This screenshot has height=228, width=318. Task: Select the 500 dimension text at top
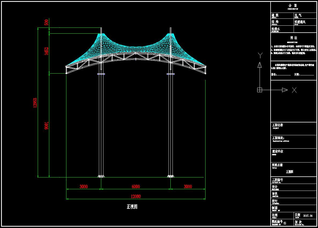[x=46, y=22]
